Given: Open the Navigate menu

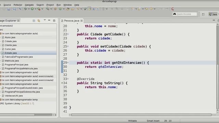Looking at the screenshot, I should pyautogui.click(x=29, y=5).
